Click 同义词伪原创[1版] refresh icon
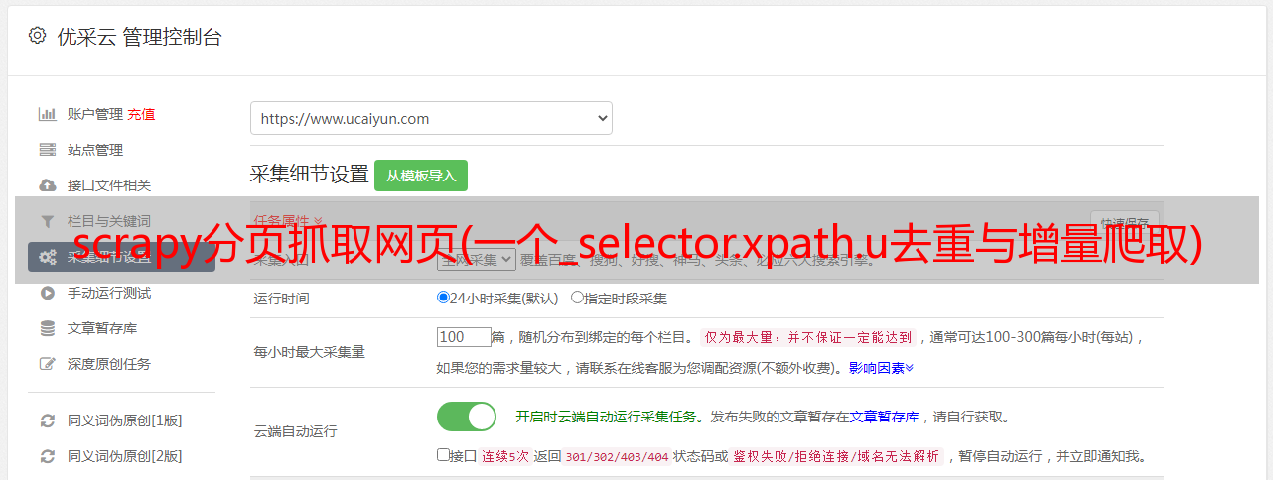The image size is (1273, 480). 47,420
